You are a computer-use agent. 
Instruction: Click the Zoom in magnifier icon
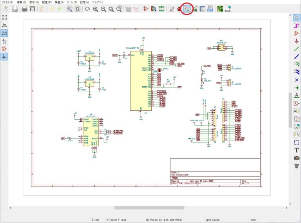[95, 9]
